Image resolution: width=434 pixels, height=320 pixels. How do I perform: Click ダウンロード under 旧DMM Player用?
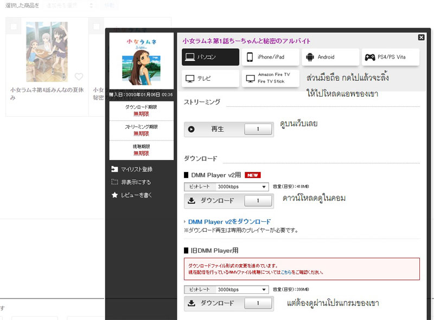click(x=229, y=303)
